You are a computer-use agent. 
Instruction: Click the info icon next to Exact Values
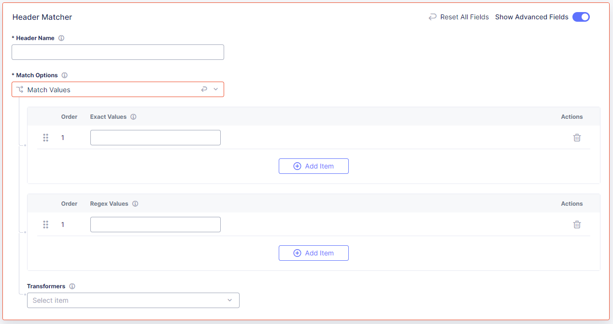pyautogui.click(x=133, y=116)
